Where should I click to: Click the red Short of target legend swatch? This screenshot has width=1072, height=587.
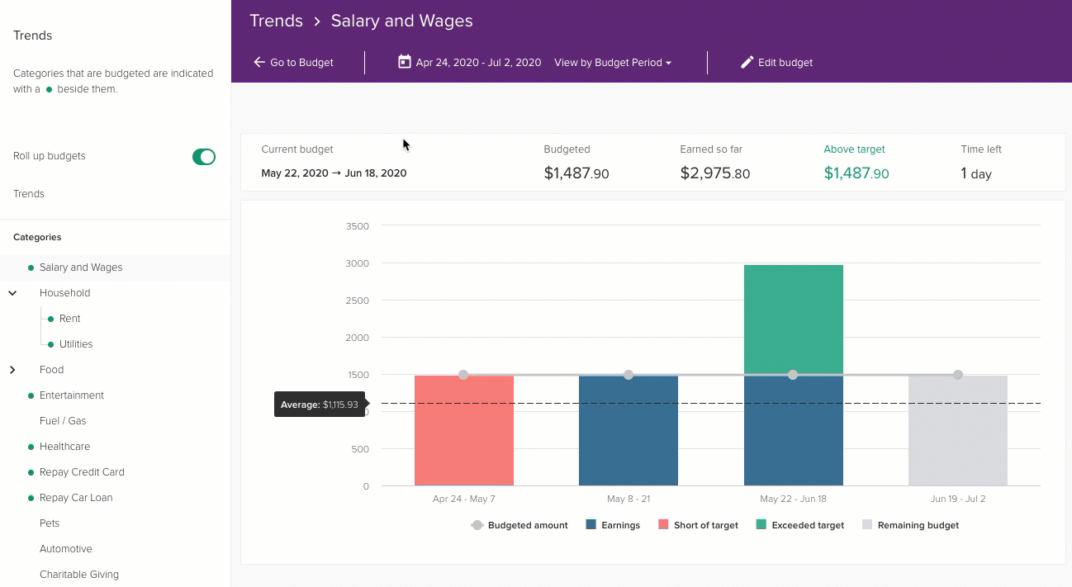[663, 525]
